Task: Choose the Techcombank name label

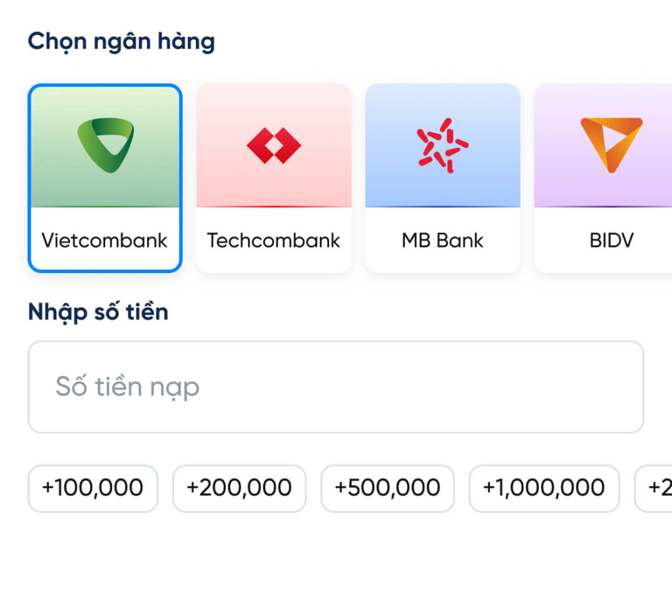Action: [274, 241]
